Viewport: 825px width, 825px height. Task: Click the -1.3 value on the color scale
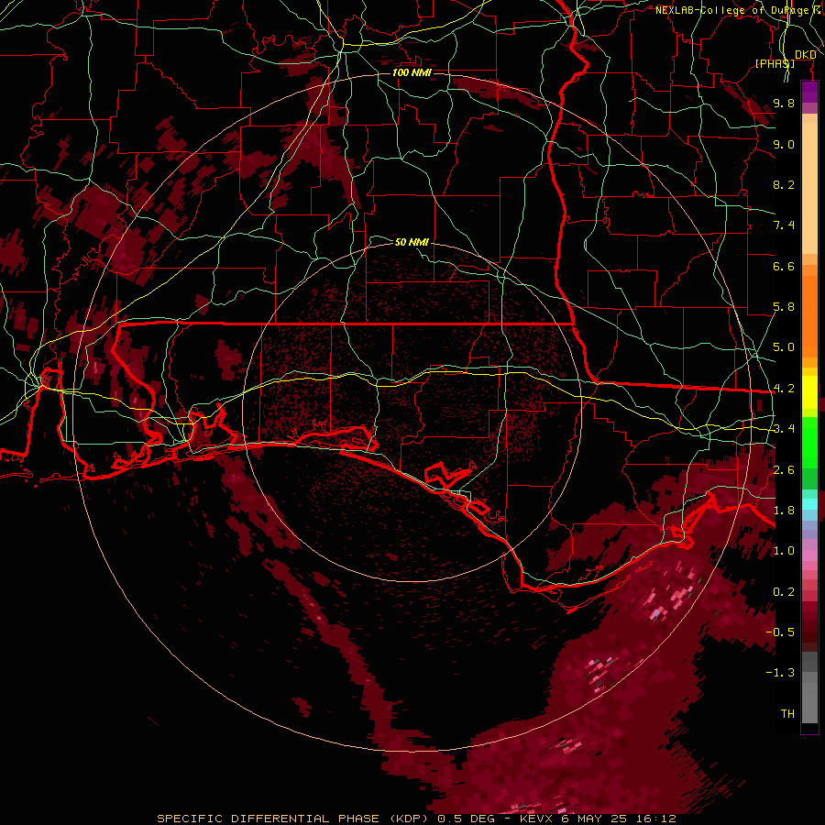(x=780, y=673)
